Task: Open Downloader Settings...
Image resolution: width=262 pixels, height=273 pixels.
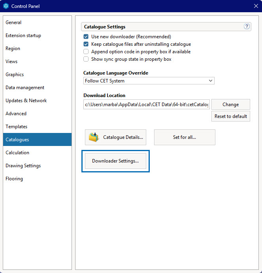Action: 115,161
